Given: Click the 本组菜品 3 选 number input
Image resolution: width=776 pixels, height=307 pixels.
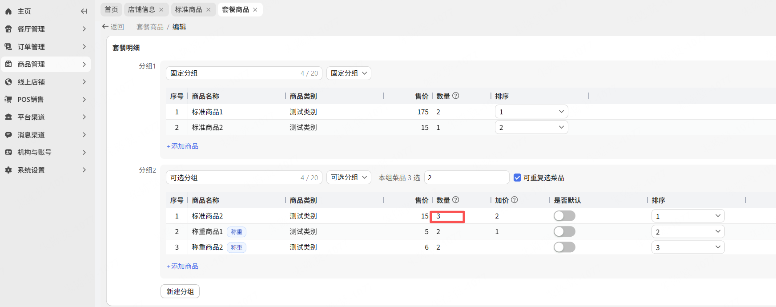Looking at the screenshot, I should point(466,178).
